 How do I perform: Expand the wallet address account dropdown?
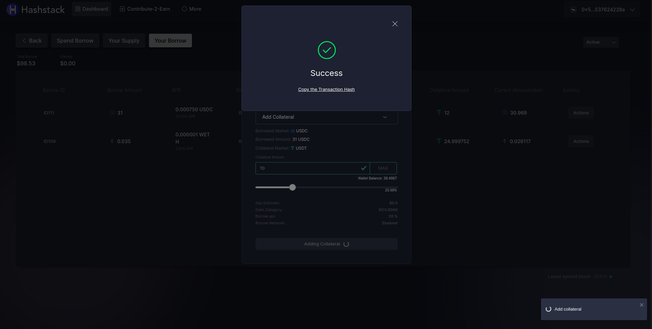632,10
